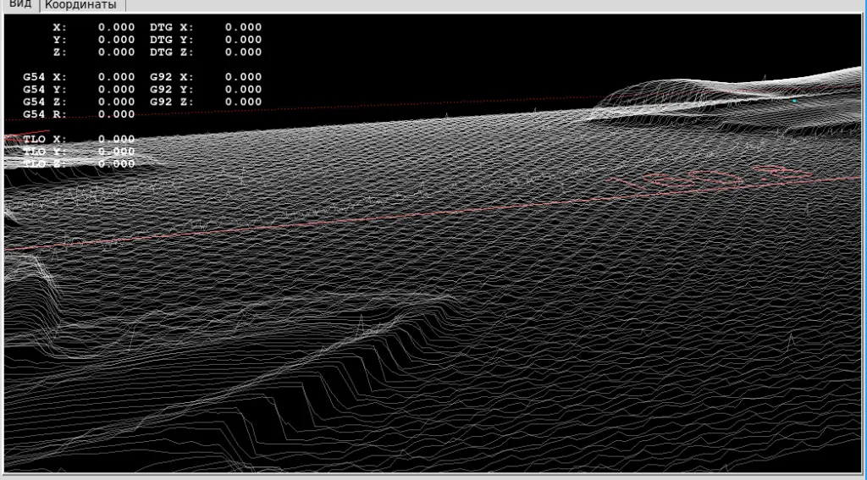The width and height of the screenshot is (867, 480).
Task: Click the G54 R rotation value
Action: (x=116, y=114)
